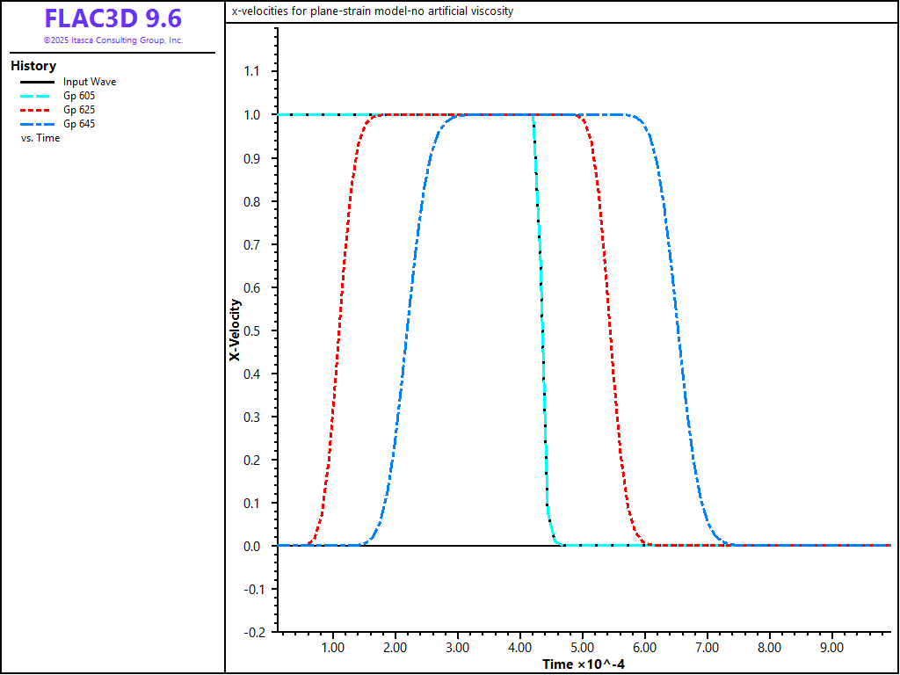This screenshot has height=675, width=900.
Task: Choose the Gp 625 legend label
Action: pos(78,110)
